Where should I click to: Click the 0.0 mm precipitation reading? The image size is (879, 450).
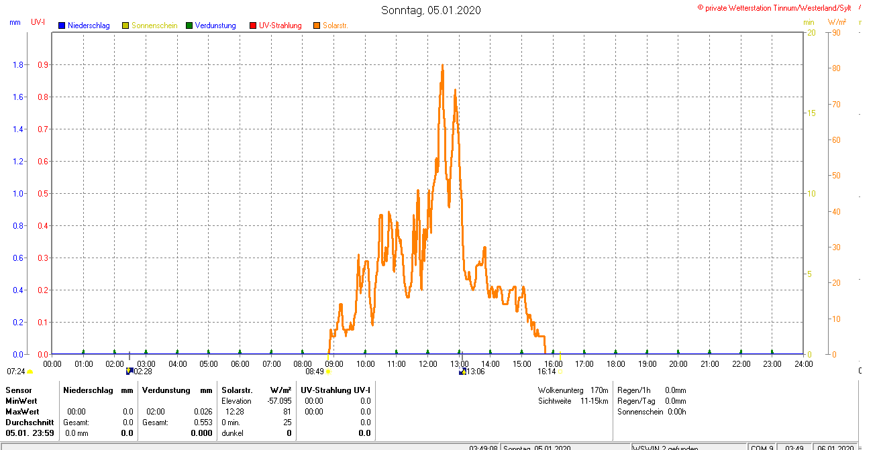(78, 433)
